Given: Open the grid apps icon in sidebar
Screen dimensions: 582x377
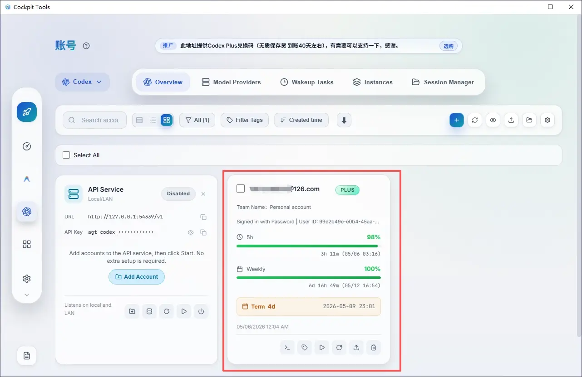Looking at the screenshot, I should coord(27,244).
